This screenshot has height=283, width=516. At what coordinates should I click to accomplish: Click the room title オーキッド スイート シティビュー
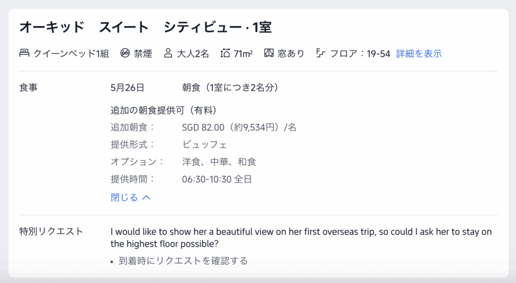145,27
